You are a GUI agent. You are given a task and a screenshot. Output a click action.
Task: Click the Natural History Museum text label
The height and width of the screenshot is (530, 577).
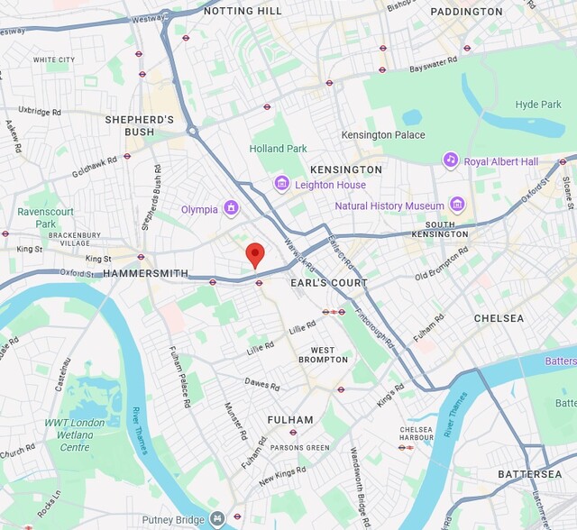coord(389,206)
